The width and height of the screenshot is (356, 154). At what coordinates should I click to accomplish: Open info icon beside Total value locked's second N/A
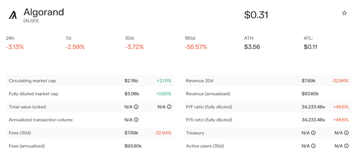(x=169, y=107)
